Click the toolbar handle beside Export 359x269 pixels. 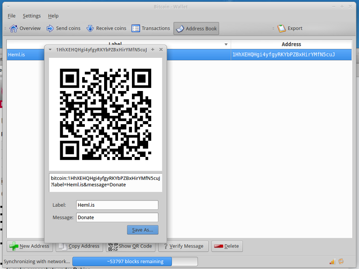point(273,29)
